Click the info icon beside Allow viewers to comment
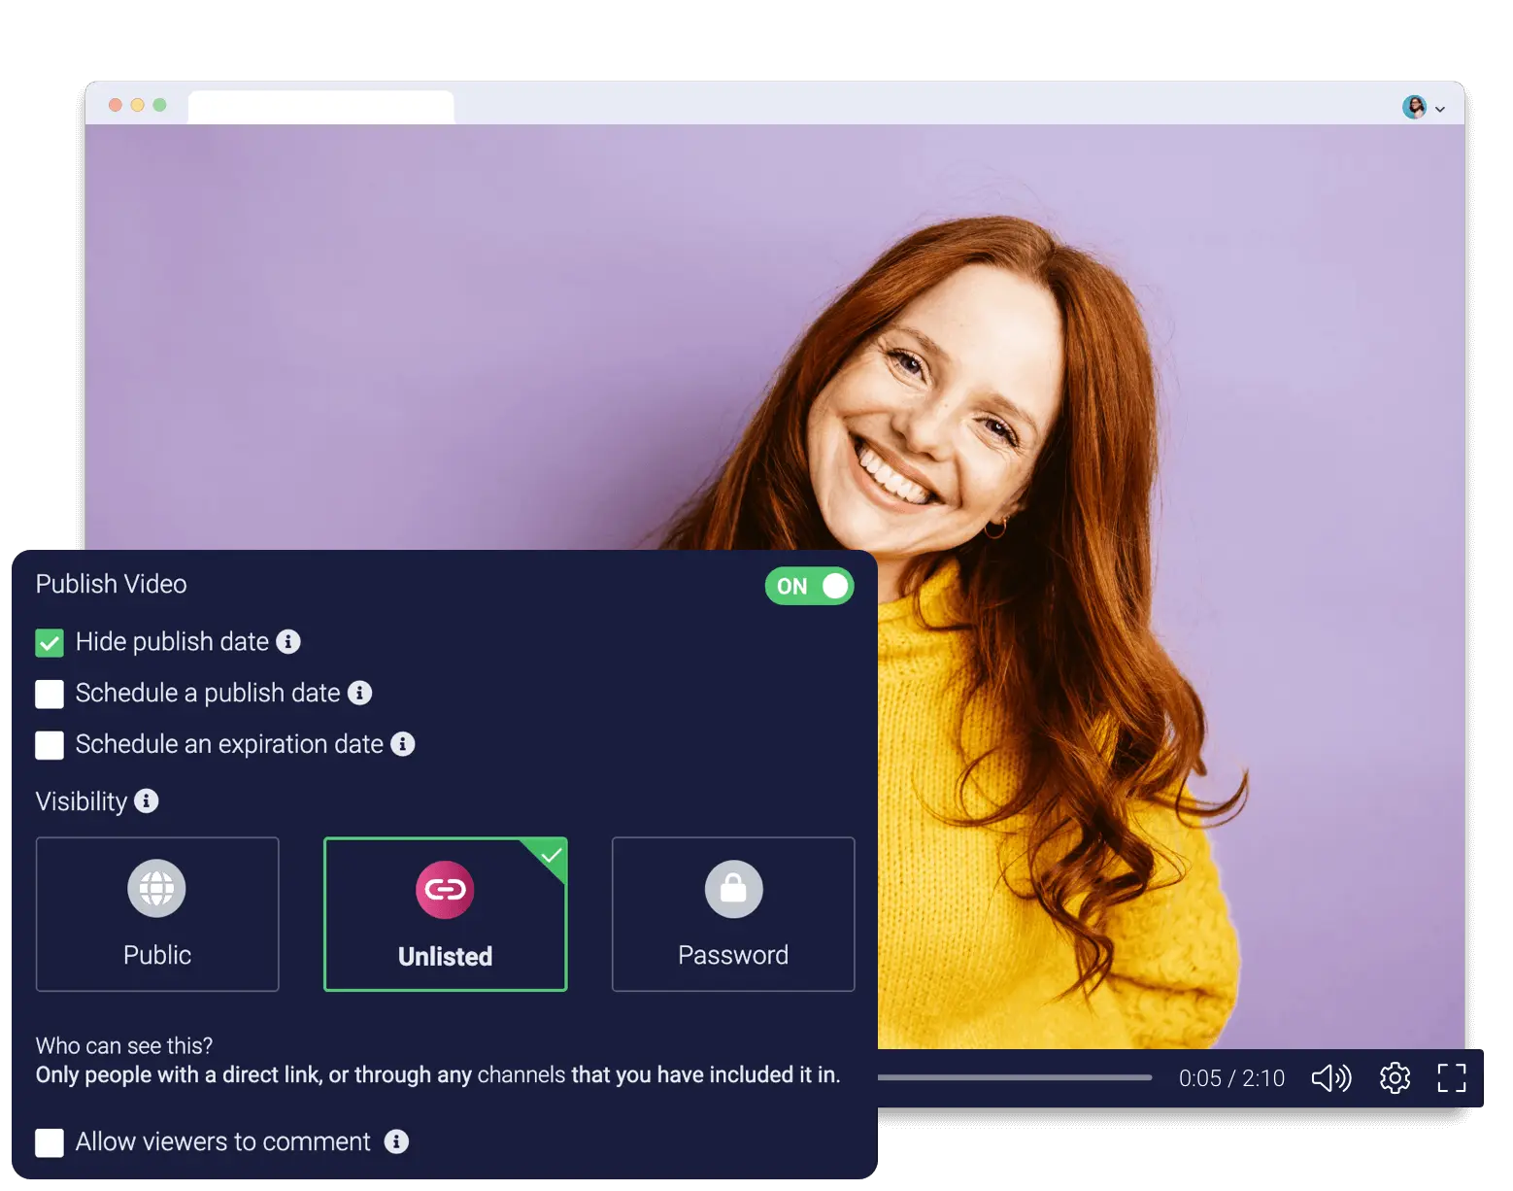This screenshot has height=1191, width=1513. tap(396, 1142)
